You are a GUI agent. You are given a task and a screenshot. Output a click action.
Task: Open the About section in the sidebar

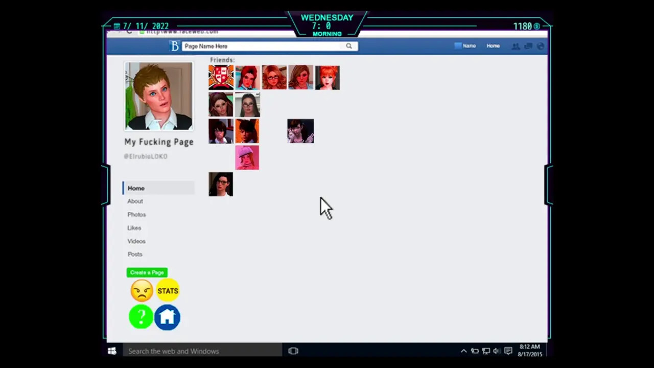[135, 201]
